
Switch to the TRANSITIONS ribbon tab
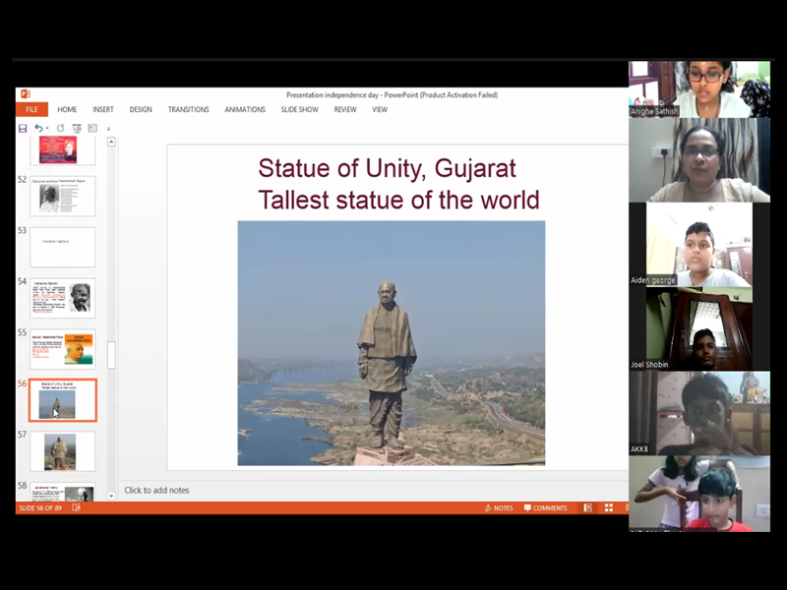coord(188,109)
